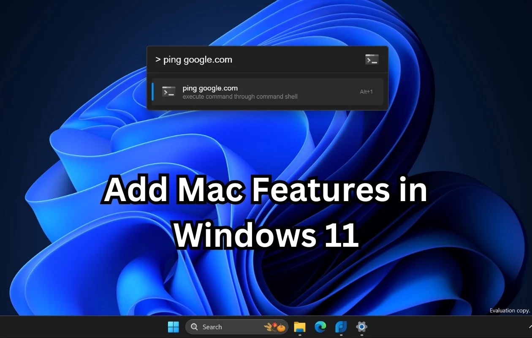
Task: Launch Microsoft Edge from the taskbar
Action: point(320,327)
